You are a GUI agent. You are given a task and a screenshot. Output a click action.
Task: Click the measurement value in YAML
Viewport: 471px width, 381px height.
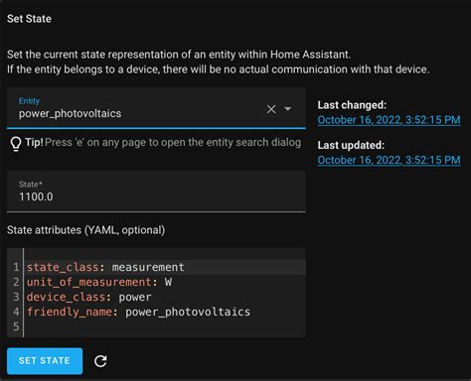click(x=148, y=267)
